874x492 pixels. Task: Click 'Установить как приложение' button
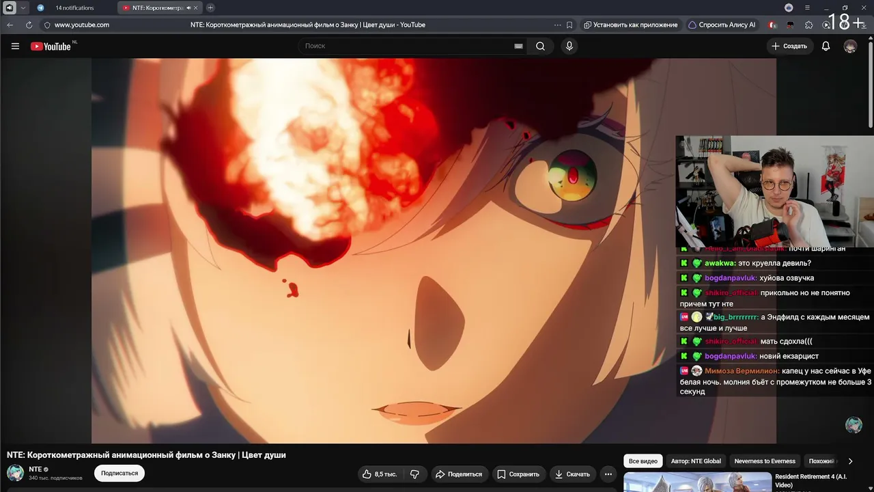(631, 25)
